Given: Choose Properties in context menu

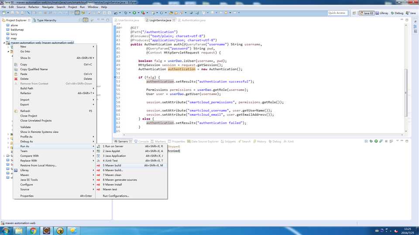Looking at the screenshot, I should (54, 196).
